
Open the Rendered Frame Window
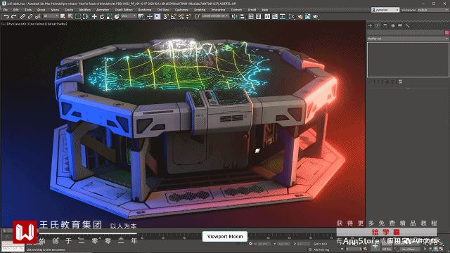point(308,17)
